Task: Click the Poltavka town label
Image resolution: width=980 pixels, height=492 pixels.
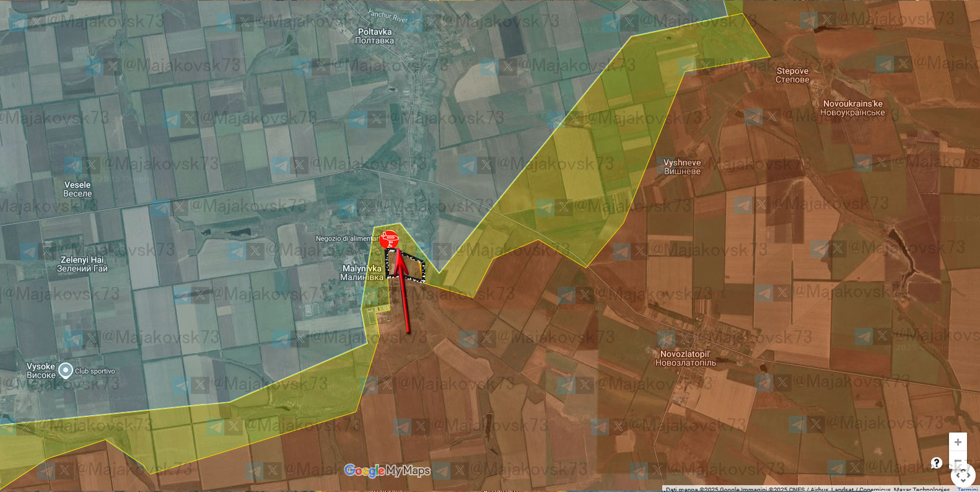Action: pos(375,36)
